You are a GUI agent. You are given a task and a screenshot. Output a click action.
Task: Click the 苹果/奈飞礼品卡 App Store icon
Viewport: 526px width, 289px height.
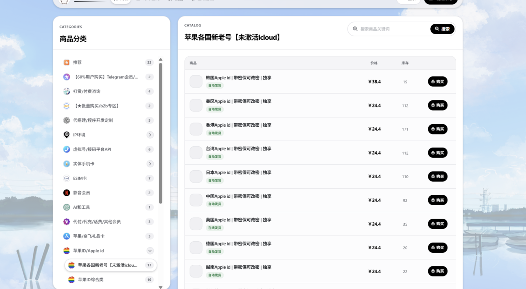(66, 236)
